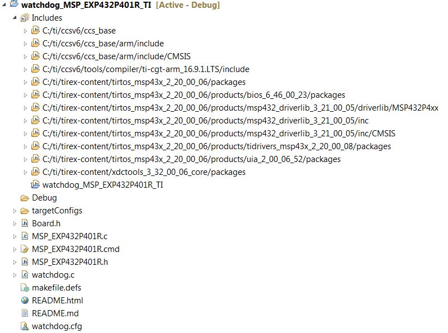
Task: Select the Board.h file name
Action: click(46, 223)
